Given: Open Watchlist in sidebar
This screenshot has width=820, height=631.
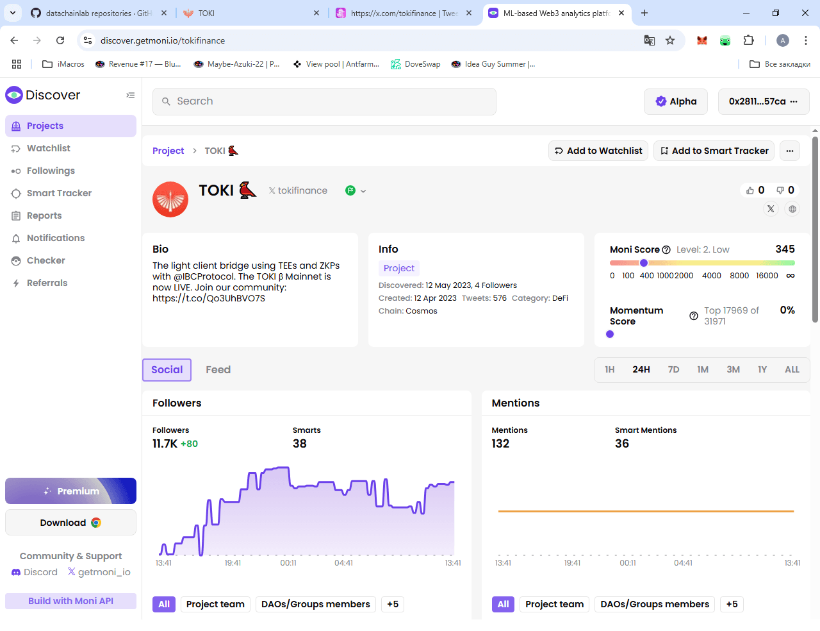Looking at the screenshot, I should tap(70, 148).
